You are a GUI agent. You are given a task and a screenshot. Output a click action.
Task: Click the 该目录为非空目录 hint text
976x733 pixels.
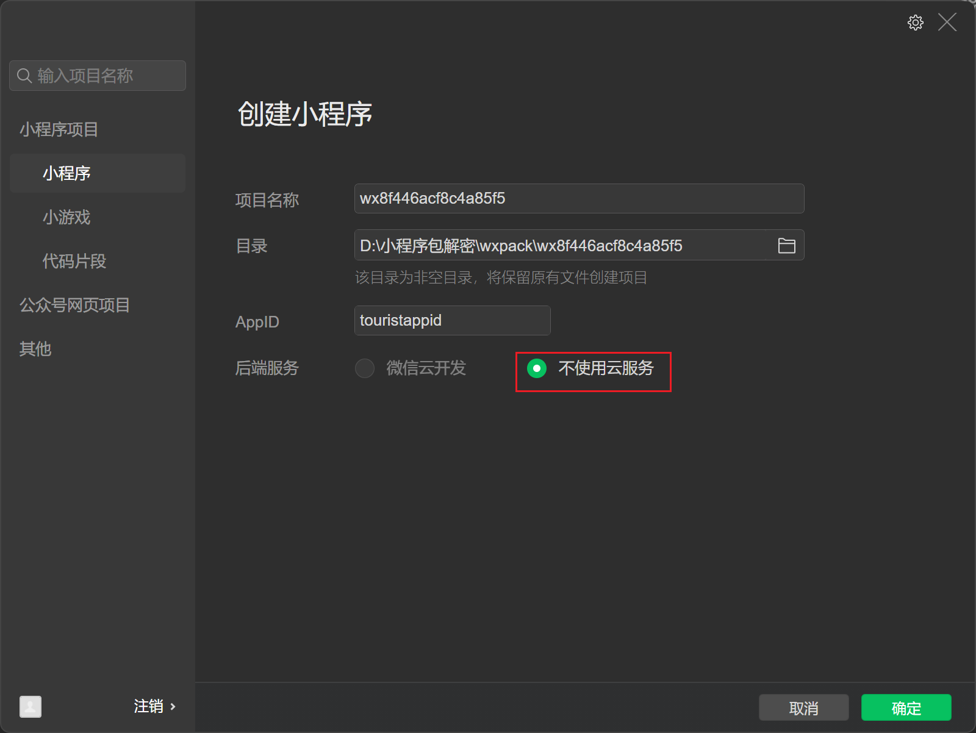tap(501, 278)
